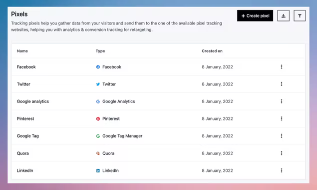Image resolution: width=317 pixels, height=190 pixels.
Task: Click the download export icon button
Action: tap(283, 15)
